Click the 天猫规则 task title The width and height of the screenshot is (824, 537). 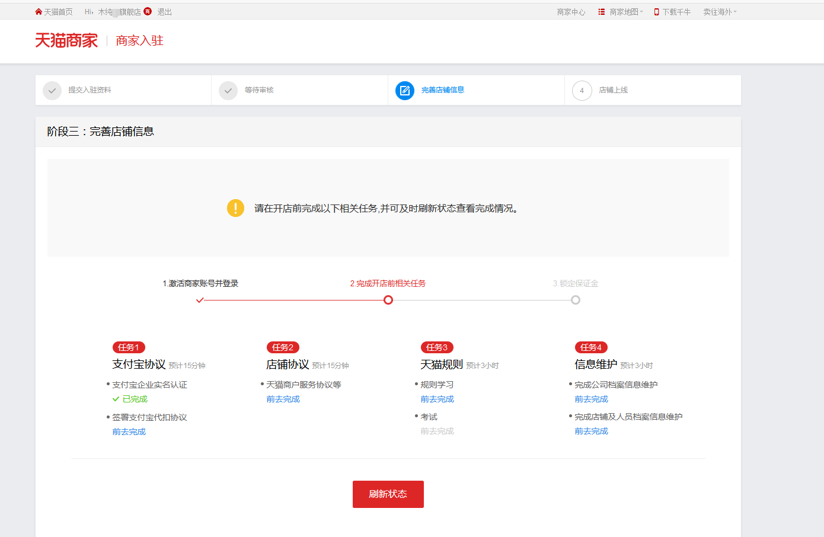(x=442, y=365)
